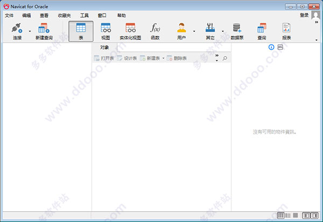Image resolution: width=323 pixels, height=222 pixels.
Task: Toggle the right information pane
Action: [314, 216]
